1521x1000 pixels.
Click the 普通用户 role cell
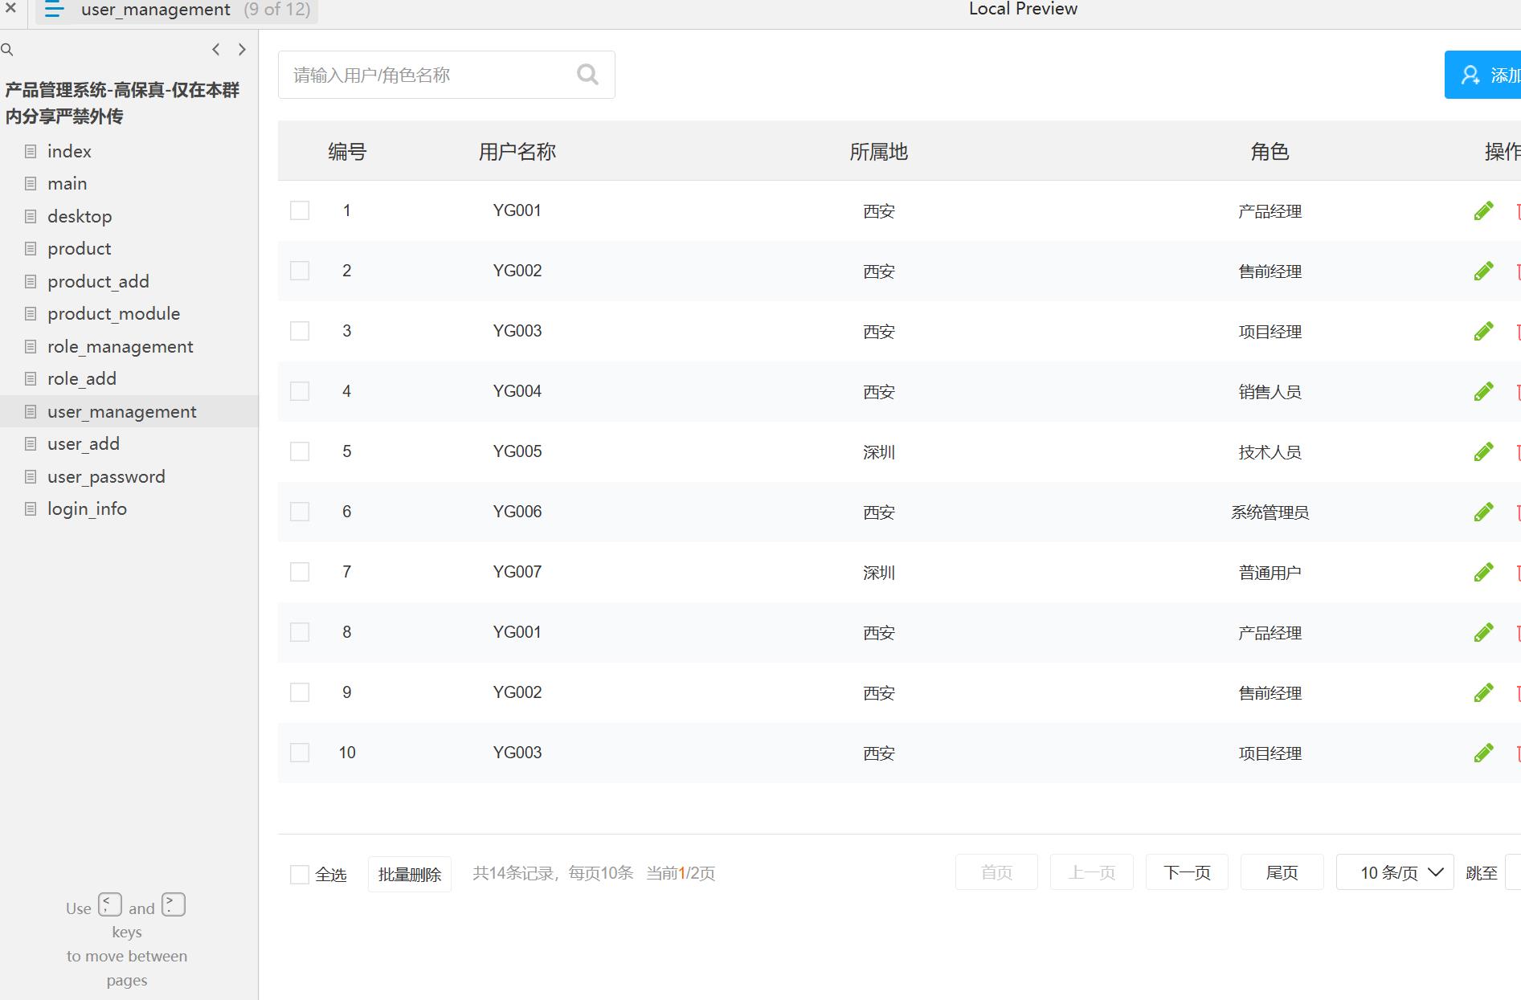coord(1270,572)
